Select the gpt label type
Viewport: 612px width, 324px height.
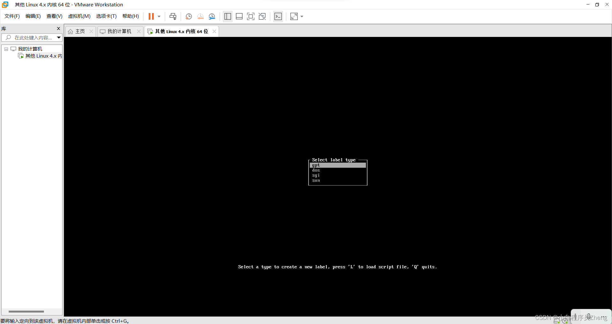338,165
